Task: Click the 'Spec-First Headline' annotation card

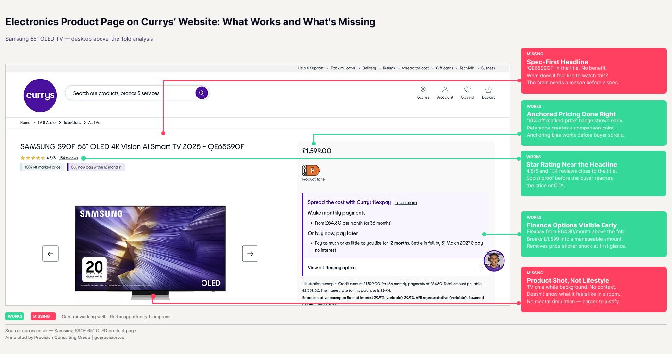Action: pos(593,71)
